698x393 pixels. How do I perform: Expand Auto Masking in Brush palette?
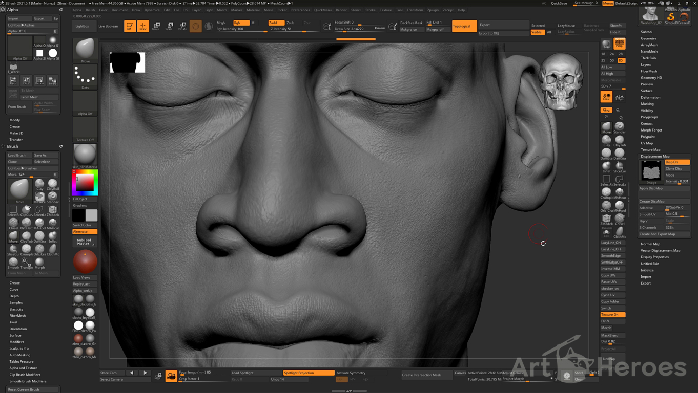20,355
